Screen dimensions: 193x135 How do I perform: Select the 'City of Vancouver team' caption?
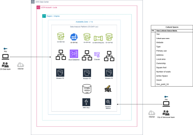click(166, 117)
